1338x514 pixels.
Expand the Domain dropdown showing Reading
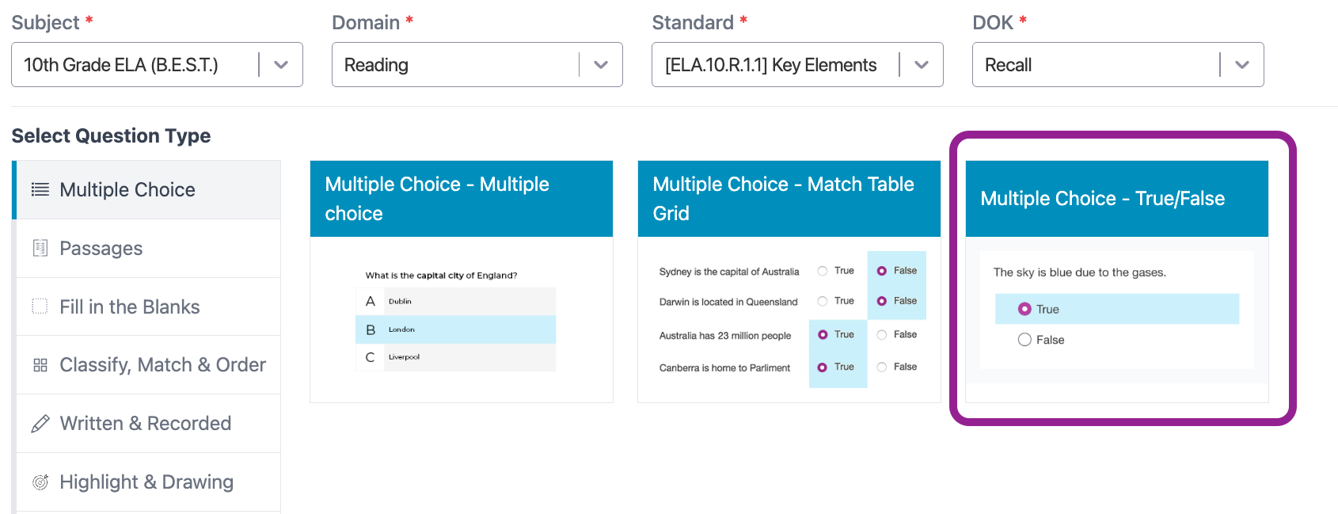click(601, 65)
